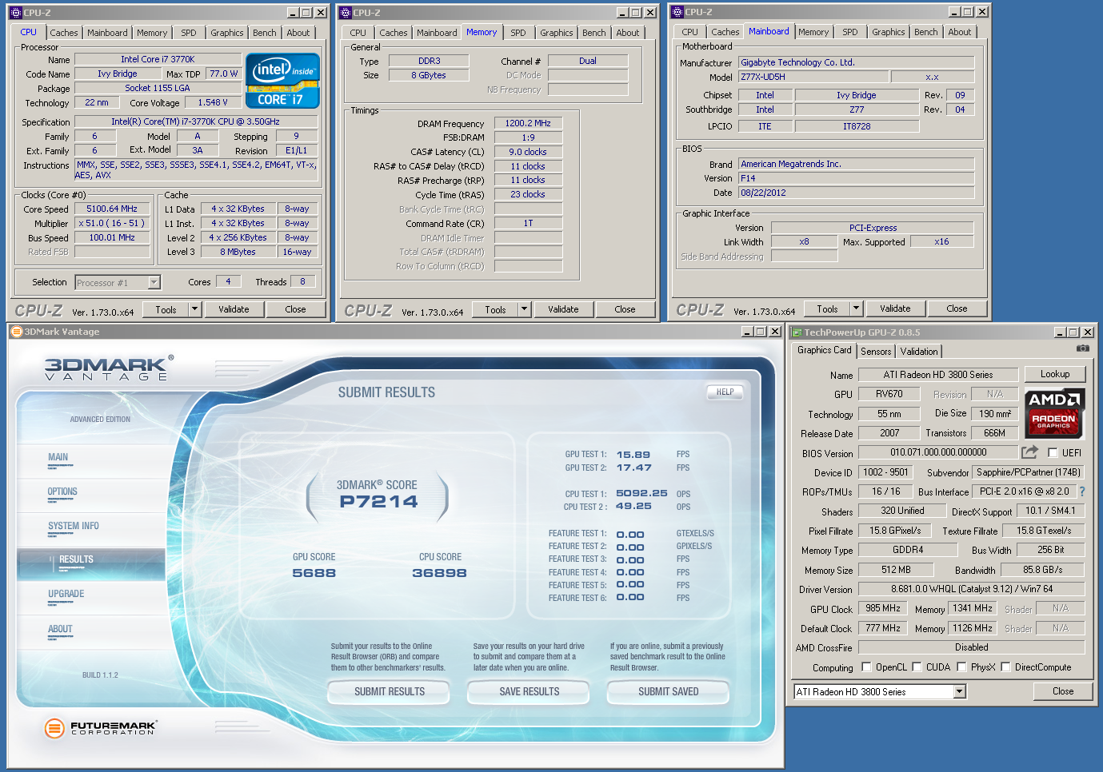Screen dimensions: 1103x772
Task: Click the 3DMark Vantage title bar icon
Action: [16, 332]
